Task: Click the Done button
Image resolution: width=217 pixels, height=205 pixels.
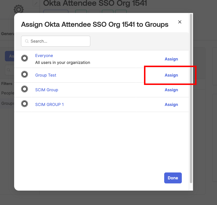Action: pos(173,178)
